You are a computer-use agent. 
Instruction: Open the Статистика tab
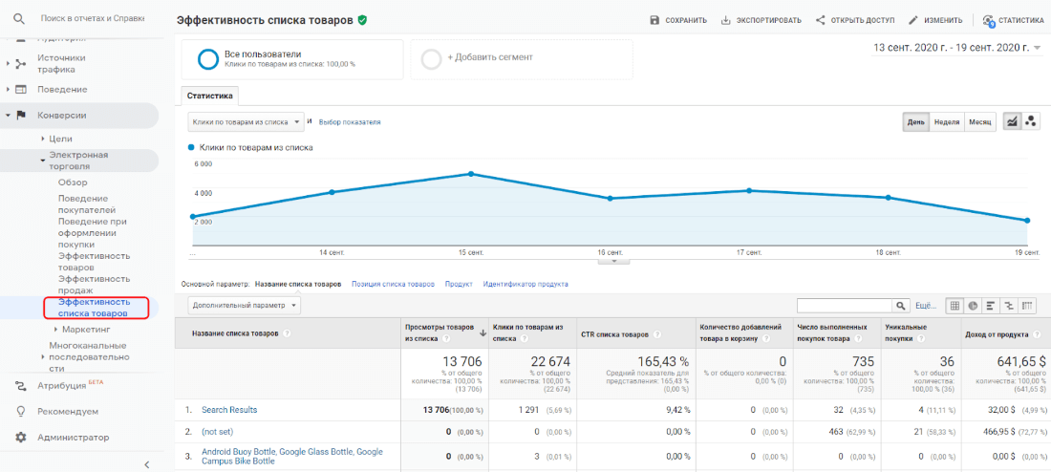tap(210, 96)
